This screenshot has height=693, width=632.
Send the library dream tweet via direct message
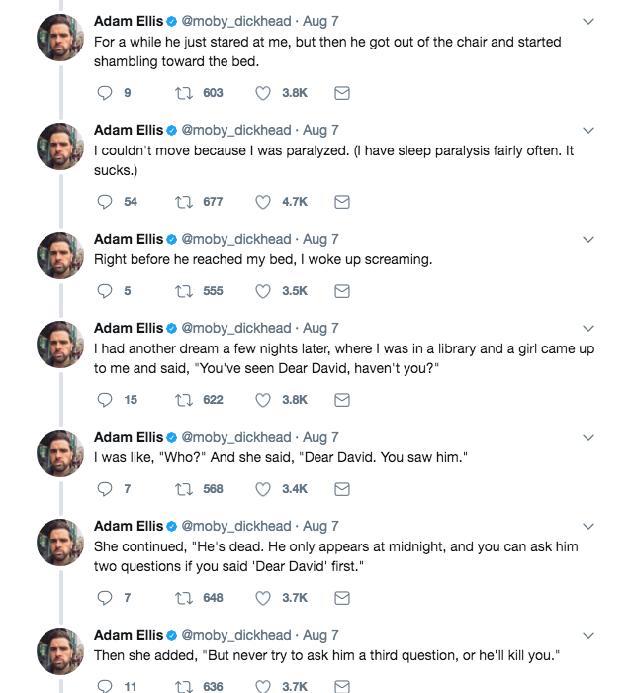[x=342, y=400]
